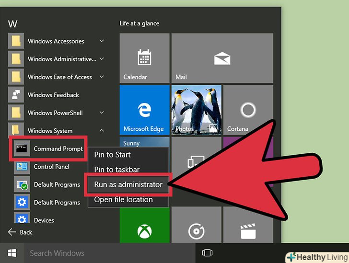Click the Windows Feedback icon
Viewport: 349px width, 263px height.
16,95
